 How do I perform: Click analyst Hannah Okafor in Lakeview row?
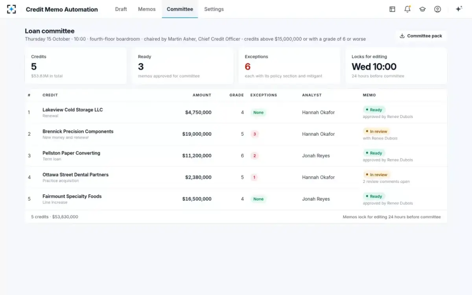pyautogui.click(x=318, y=112)
